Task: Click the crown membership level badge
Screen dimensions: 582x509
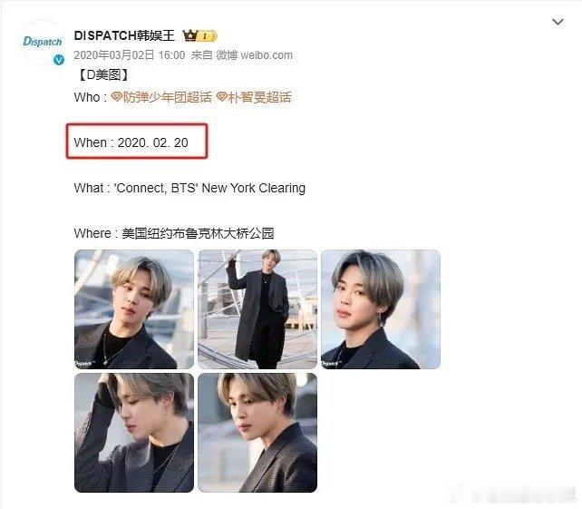Action: click(199, 36)
